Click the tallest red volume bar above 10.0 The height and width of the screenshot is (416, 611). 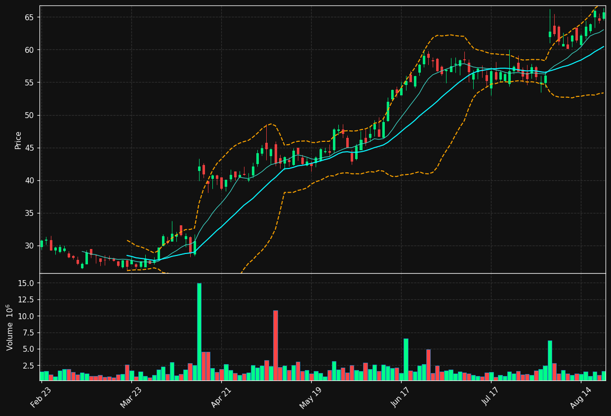tap(276, 345)
